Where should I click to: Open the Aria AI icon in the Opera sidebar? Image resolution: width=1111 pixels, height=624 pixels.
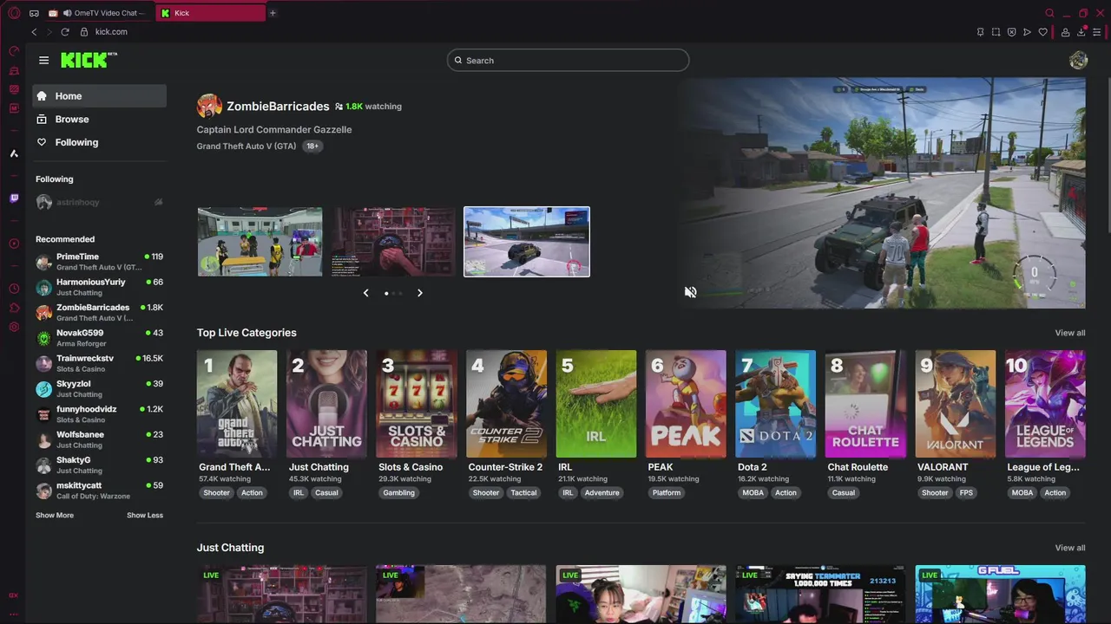click(14, 153)
